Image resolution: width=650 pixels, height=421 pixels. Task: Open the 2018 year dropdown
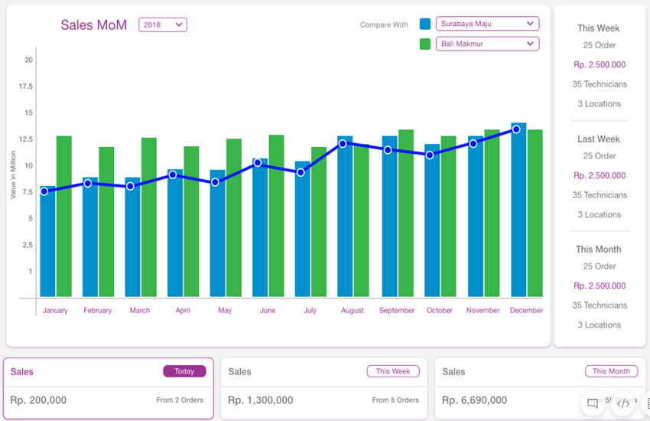(162, 25)
